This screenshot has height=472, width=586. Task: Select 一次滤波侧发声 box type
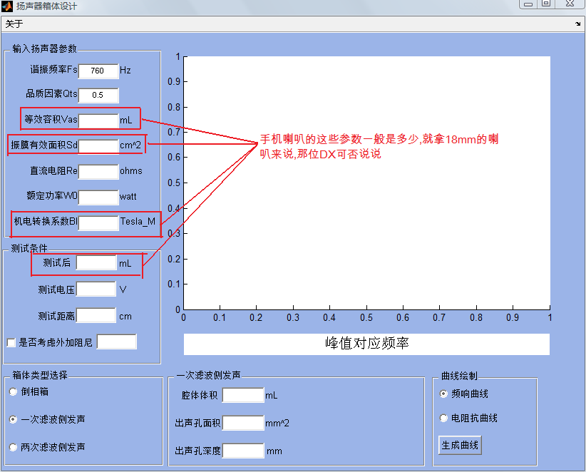pyautogui.click(x=14, y=420)
